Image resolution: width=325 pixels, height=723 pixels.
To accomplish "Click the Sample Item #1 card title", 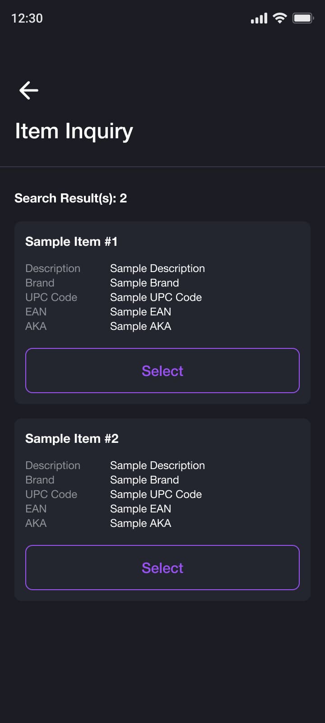I will 71,241.
